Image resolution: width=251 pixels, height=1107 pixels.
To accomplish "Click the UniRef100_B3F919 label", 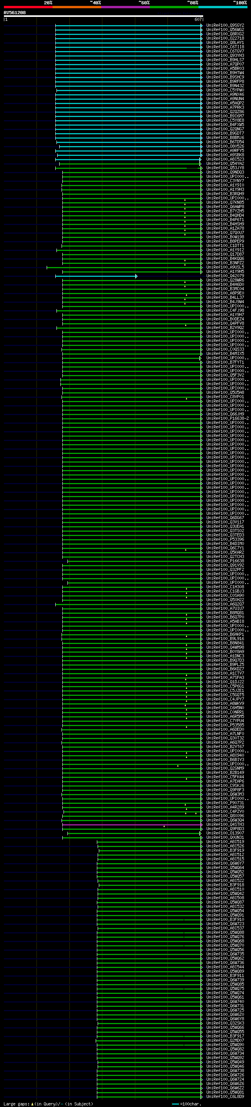I will pos(225,851).
